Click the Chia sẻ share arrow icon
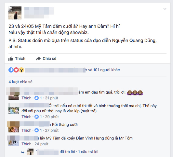This screenshot has height=157, width=173. 38,59
